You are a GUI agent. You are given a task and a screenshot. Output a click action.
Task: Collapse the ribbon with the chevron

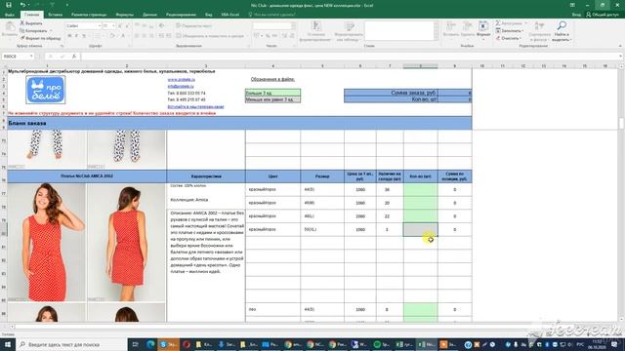point(620,46)
